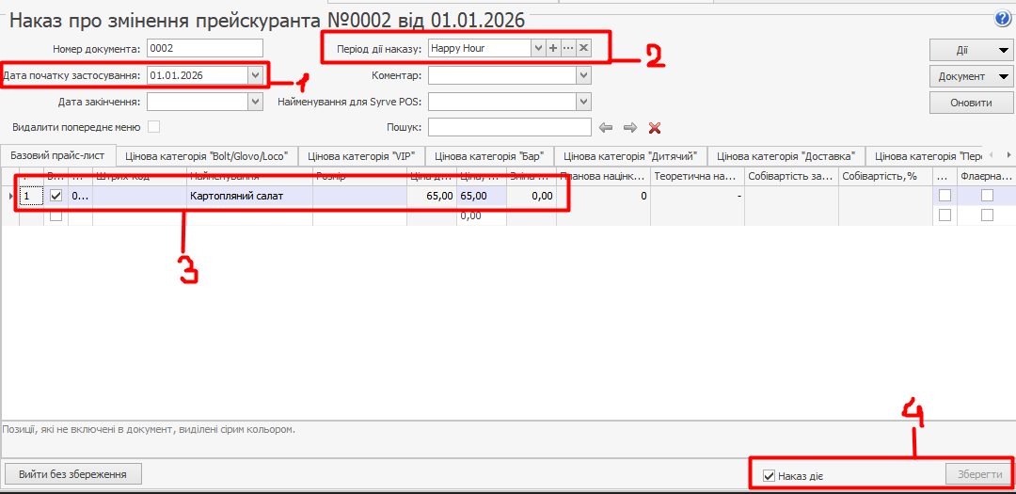The width and height of the screenshot is (1016, 494).
Task: Select the 'Картопляний салат' name cell
Action: tap(249, 196)
